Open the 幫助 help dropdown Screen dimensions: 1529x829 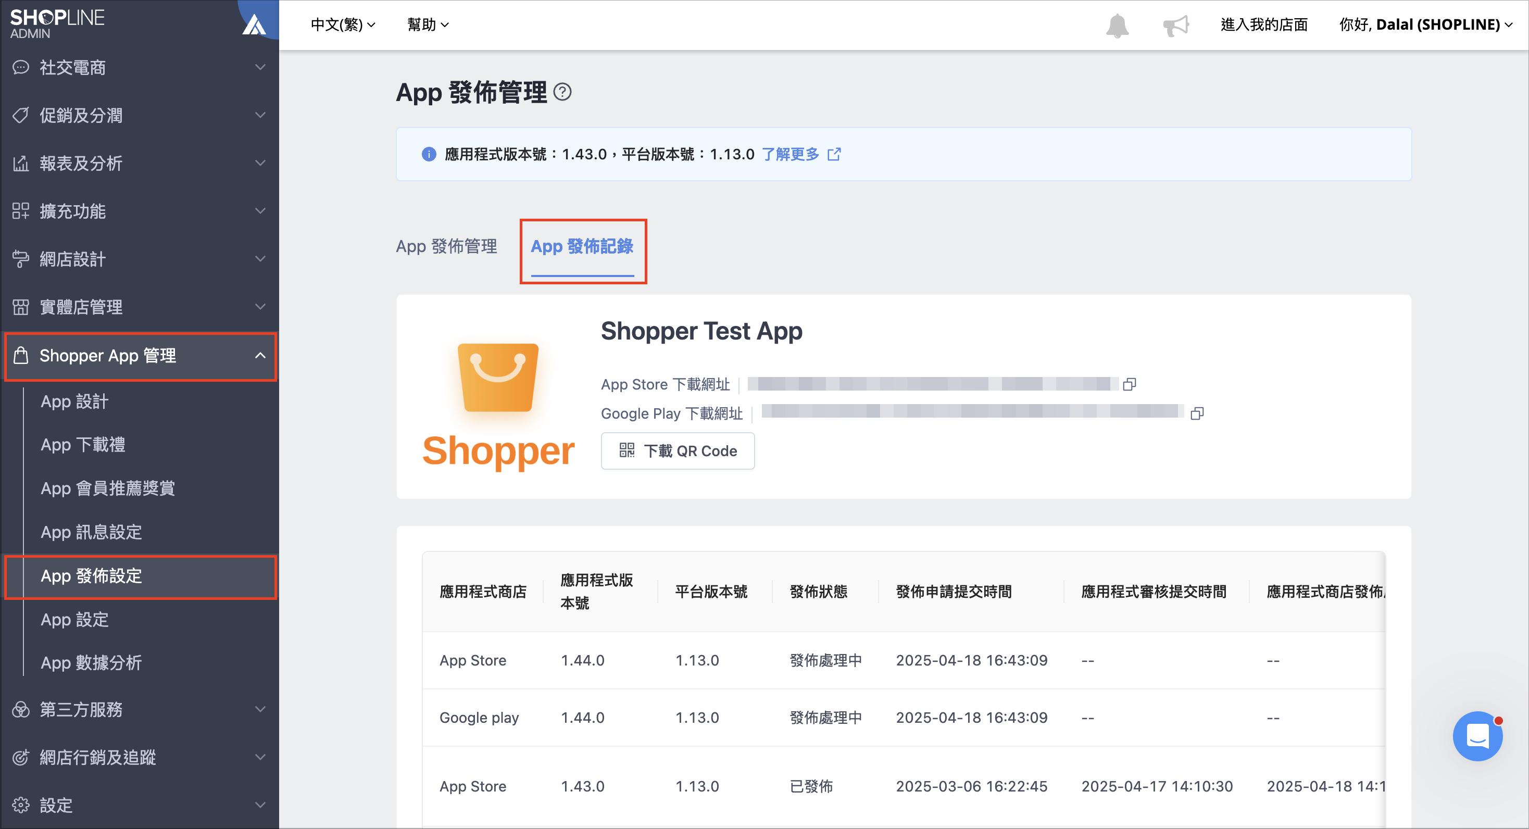[x=428, y=25]
